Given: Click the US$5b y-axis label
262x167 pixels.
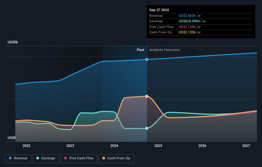Looking at the screenshot, I should 13,42.
